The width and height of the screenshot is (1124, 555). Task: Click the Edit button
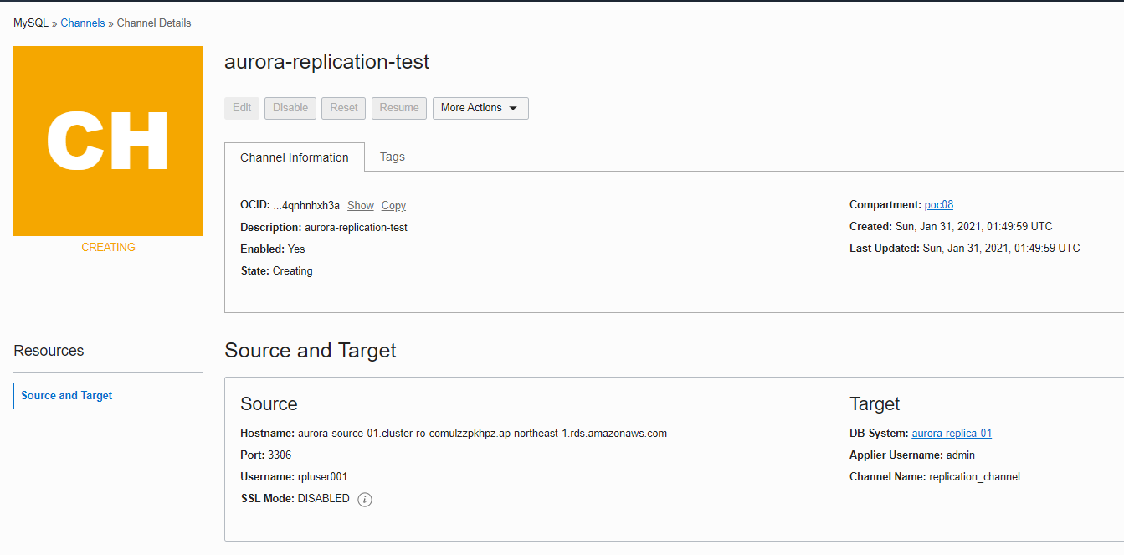coord(242,108)
